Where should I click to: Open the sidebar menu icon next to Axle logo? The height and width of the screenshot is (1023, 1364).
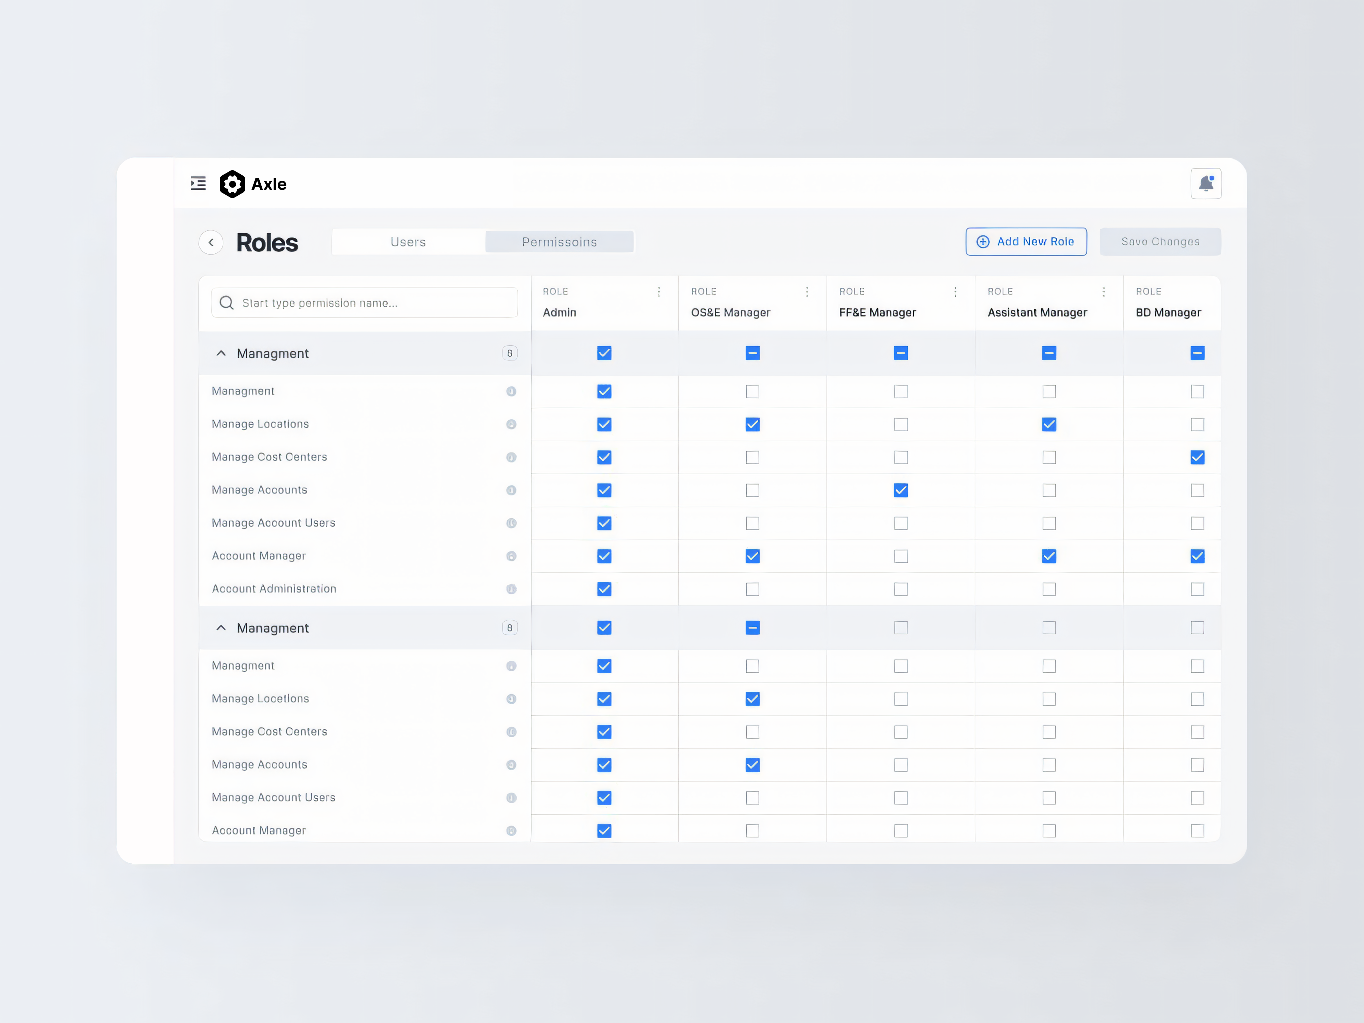click(x=198, y=183)
